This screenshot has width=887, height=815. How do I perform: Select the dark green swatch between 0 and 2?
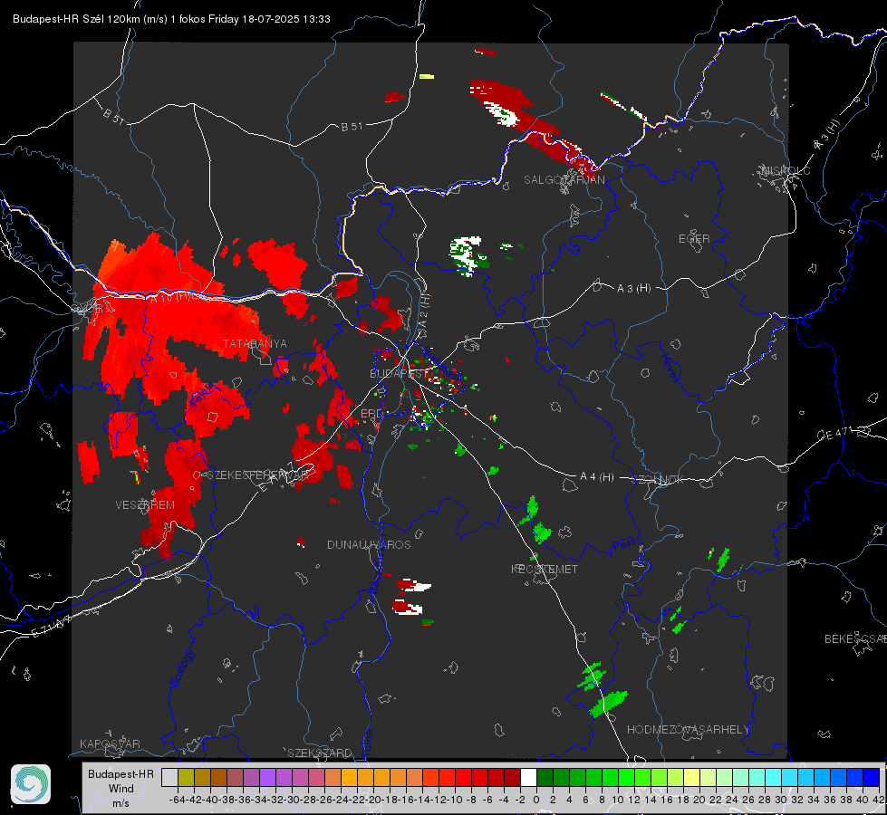(x=545, y=777)
